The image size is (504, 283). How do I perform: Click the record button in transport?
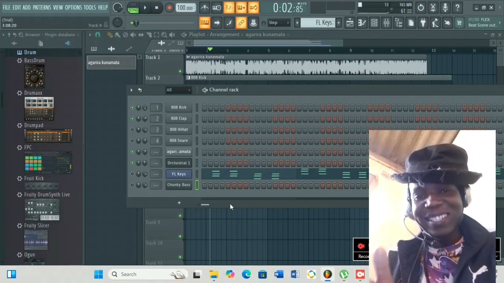(169, 7)
